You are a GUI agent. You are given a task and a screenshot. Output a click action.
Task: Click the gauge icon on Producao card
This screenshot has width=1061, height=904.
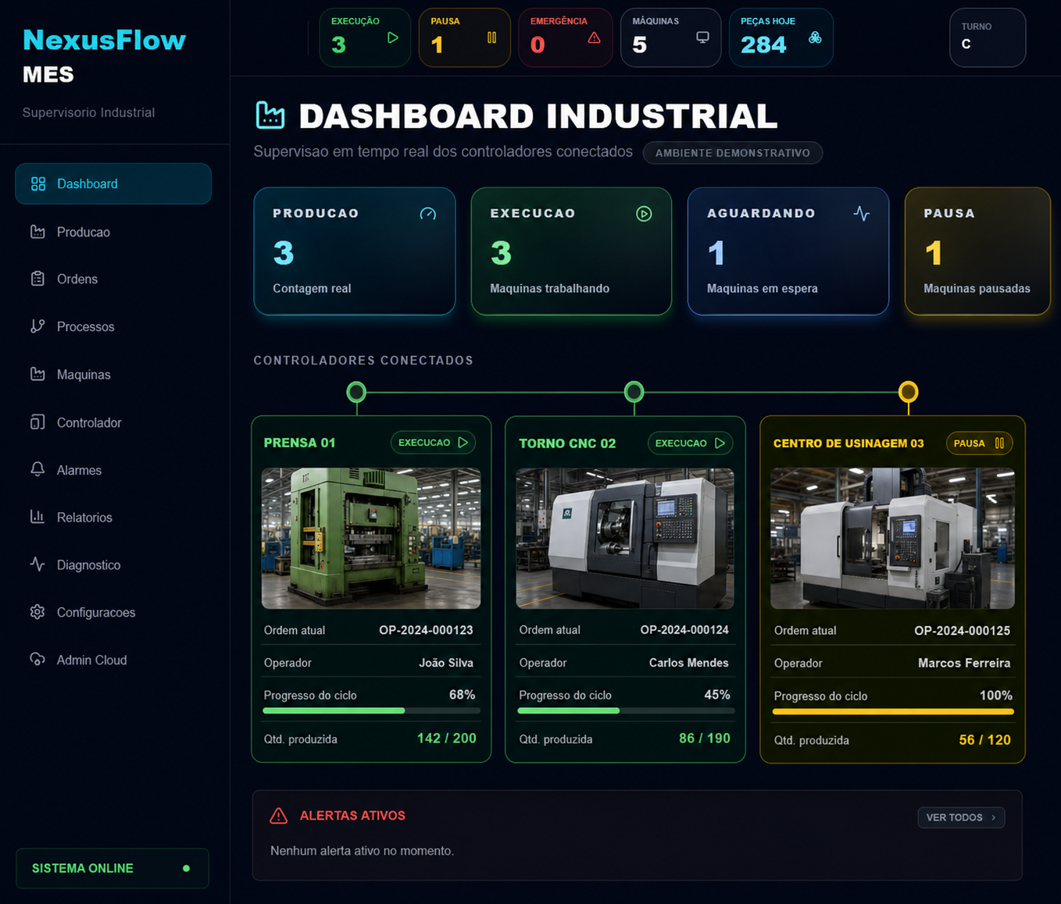pyautogui.click(x=428, y=214)
